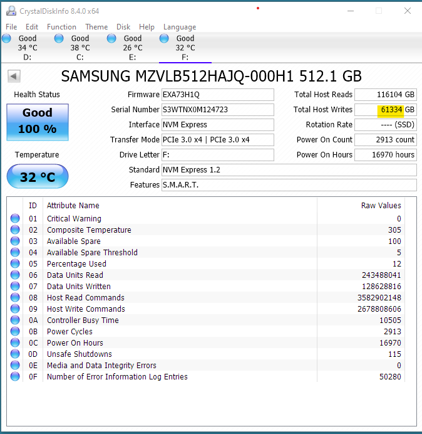
Task: Open the Disk menu
Action: 123,27
